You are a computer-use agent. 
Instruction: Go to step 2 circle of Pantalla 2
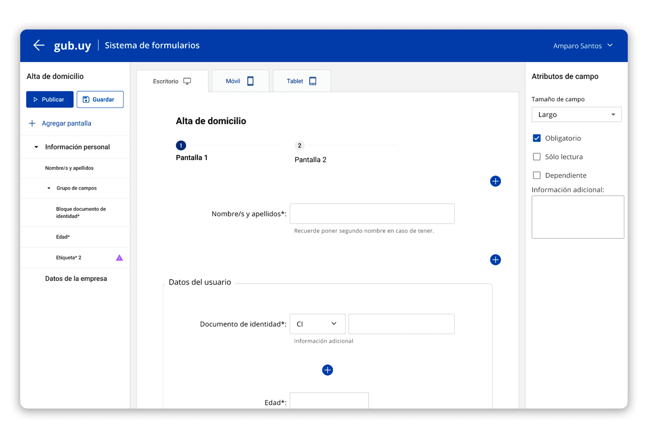pyautogui.click(x=300, y=146)
